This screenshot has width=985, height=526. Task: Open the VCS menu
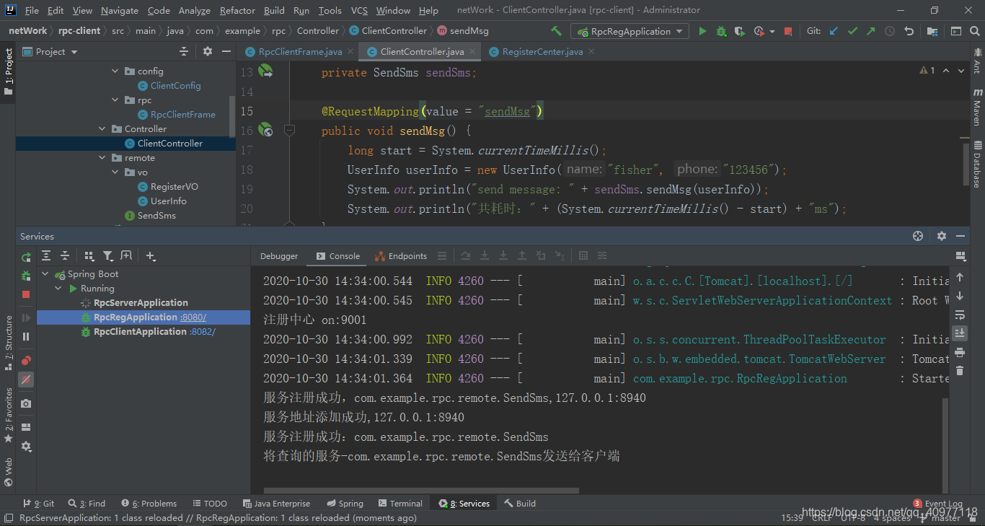pos(359,10)
